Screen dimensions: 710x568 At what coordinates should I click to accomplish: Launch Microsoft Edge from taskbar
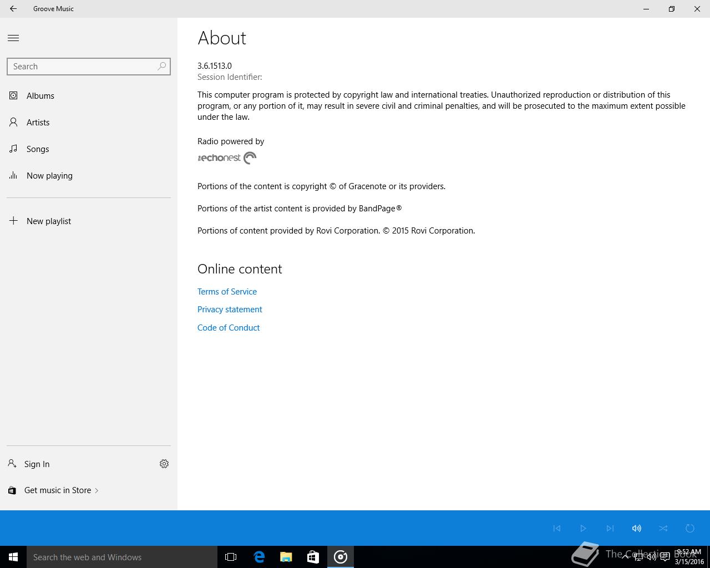tap(259, 557)
